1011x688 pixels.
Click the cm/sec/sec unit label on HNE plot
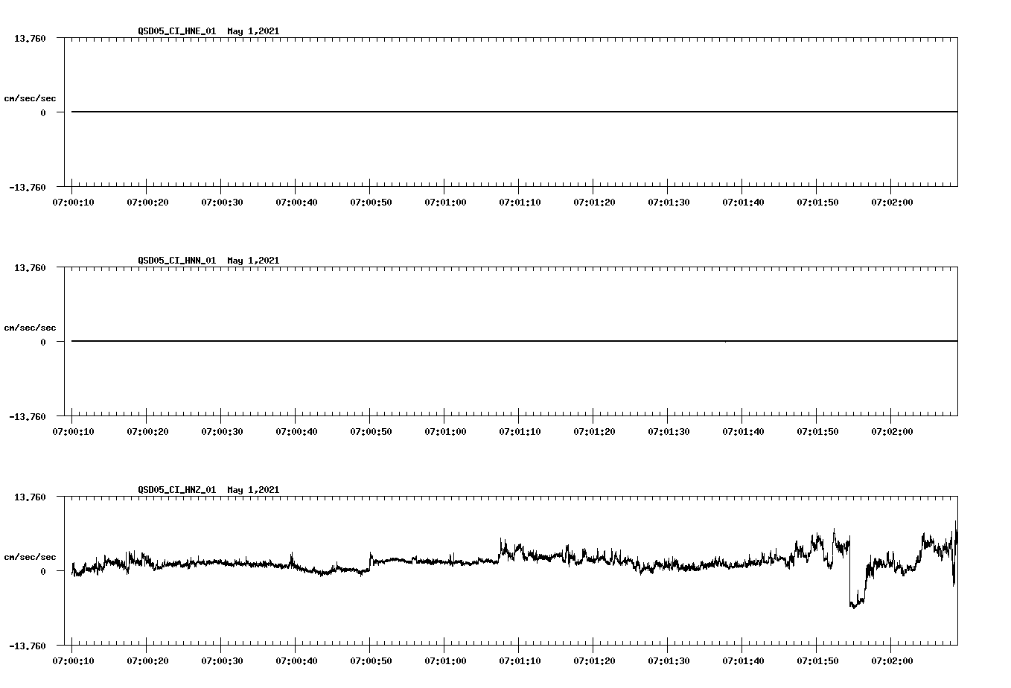coord(31,96)
